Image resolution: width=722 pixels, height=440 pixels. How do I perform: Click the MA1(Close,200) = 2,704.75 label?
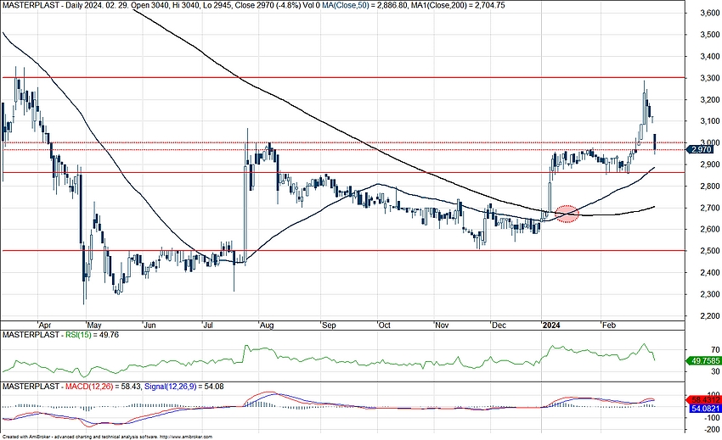pyautogui.click(x=458, y=5)
